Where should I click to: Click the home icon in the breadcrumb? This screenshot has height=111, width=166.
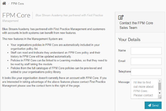pos(4,4)
